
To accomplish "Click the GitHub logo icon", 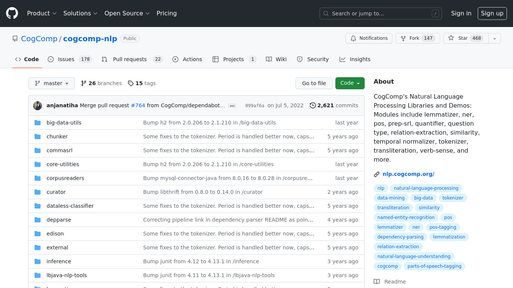I will click(x=12, y=13).
